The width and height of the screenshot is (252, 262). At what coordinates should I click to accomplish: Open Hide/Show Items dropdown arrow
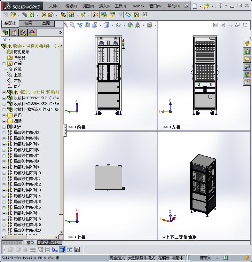[x=124, y=25]
